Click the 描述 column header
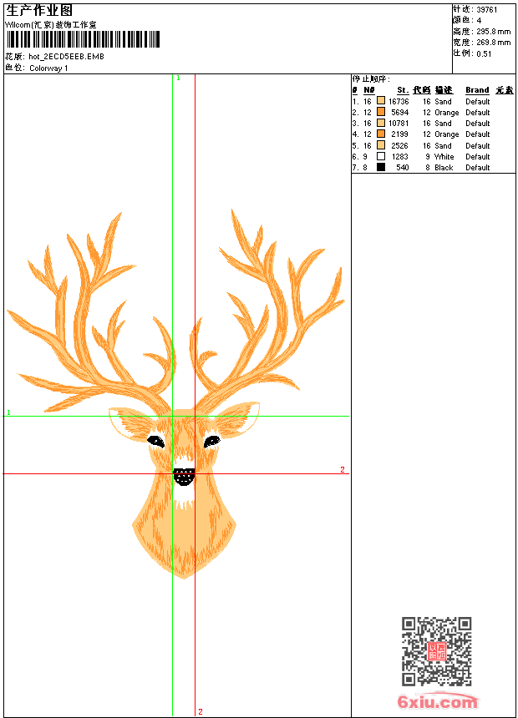 444,90
